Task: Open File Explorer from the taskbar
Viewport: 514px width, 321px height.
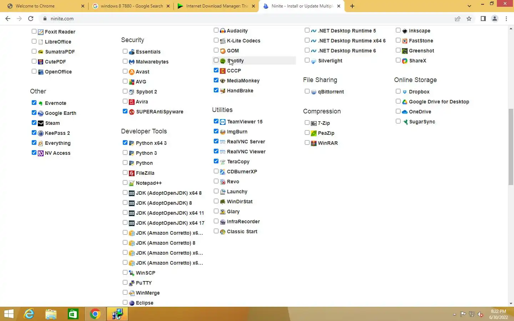Action: (51, 314)
